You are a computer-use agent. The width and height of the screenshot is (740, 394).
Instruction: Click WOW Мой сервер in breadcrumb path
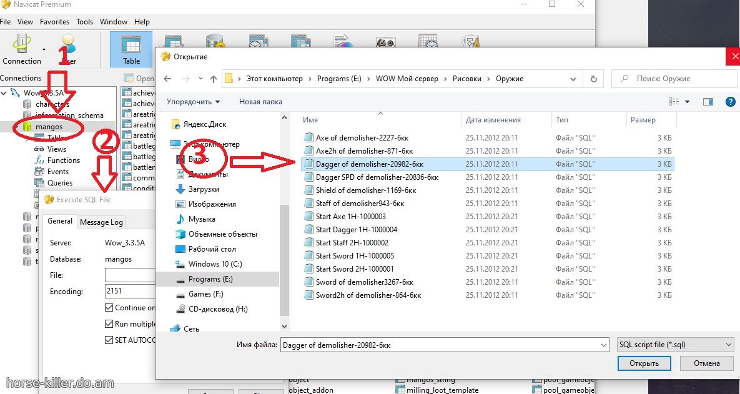point(407,79)
